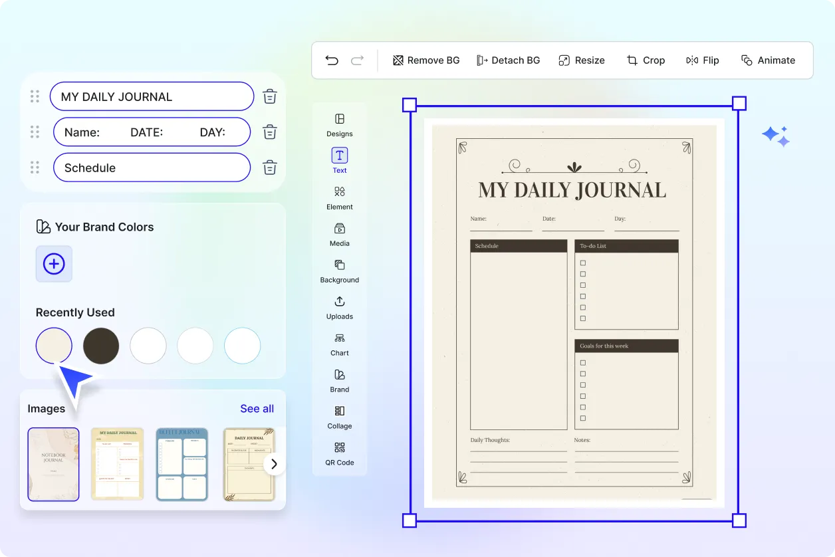835x557 pixels.
Task: Check the first To-do List checkbox
Action: pos(583,263)
